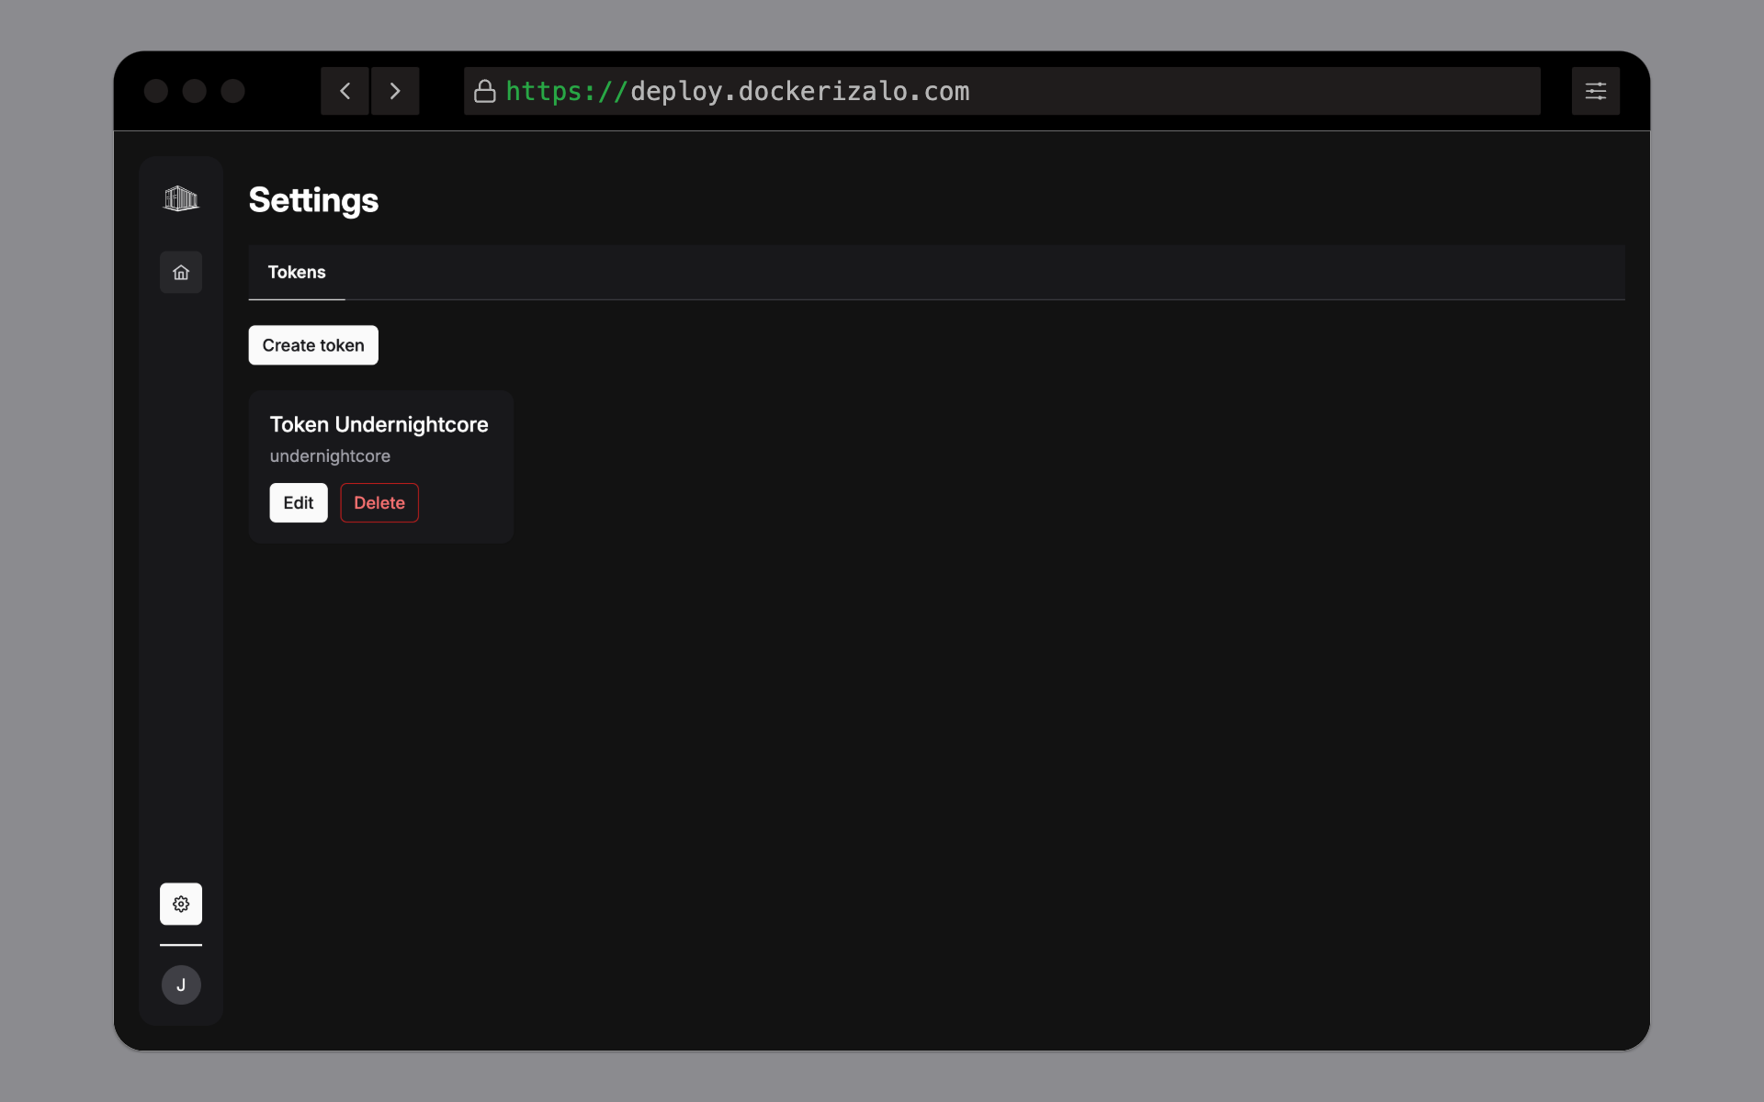Image resolution: width=1764 pixels, height=1102 pixels.
Task: Click the Settings page heading
Action: pos(313,200)
